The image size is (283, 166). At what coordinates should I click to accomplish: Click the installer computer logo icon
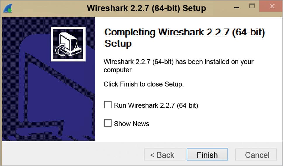(68, 44)
